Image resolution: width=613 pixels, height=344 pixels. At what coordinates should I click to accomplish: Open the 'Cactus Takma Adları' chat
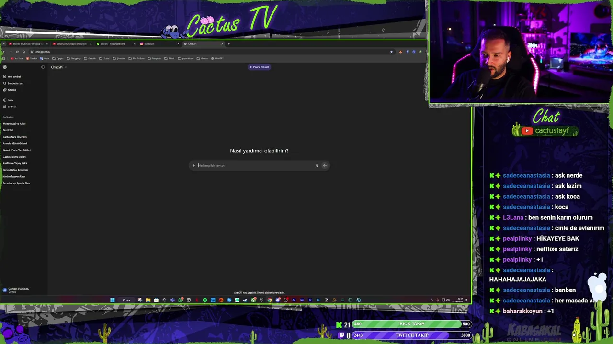[14, 157]
